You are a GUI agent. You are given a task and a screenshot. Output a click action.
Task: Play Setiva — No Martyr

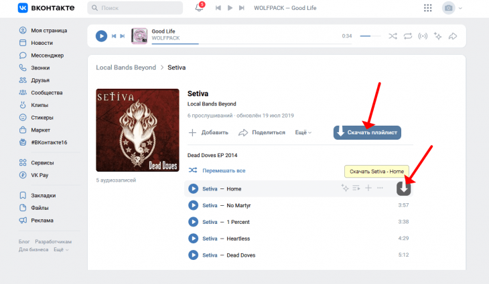click(x=194, y=205)
